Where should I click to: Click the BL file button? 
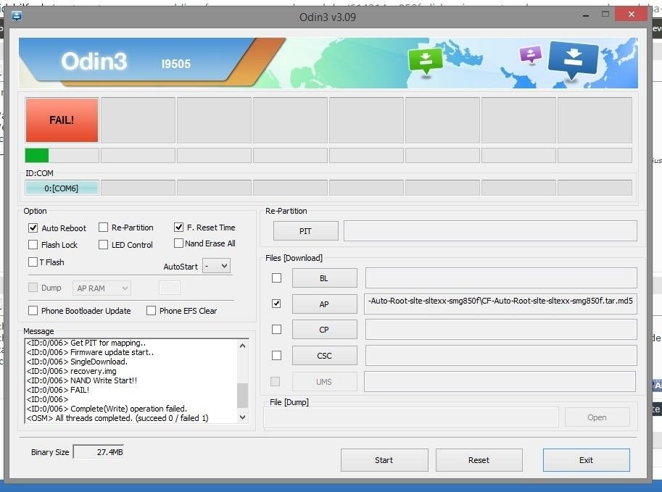point(324,278)
